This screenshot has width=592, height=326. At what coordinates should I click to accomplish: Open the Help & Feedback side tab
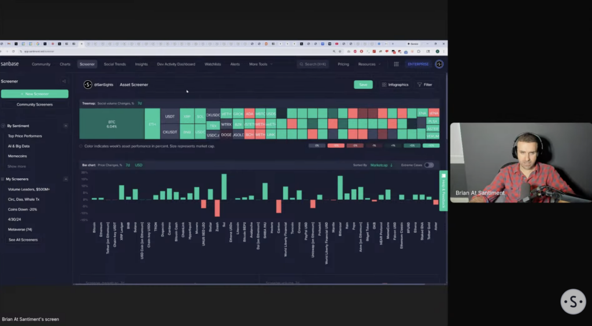click(x=443, y=191)
